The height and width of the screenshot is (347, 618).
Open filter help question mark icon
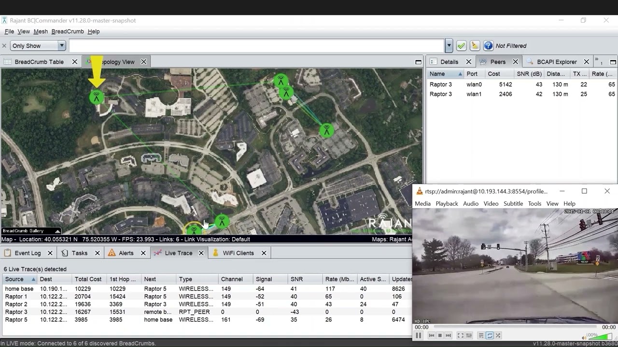click(488, 46)
